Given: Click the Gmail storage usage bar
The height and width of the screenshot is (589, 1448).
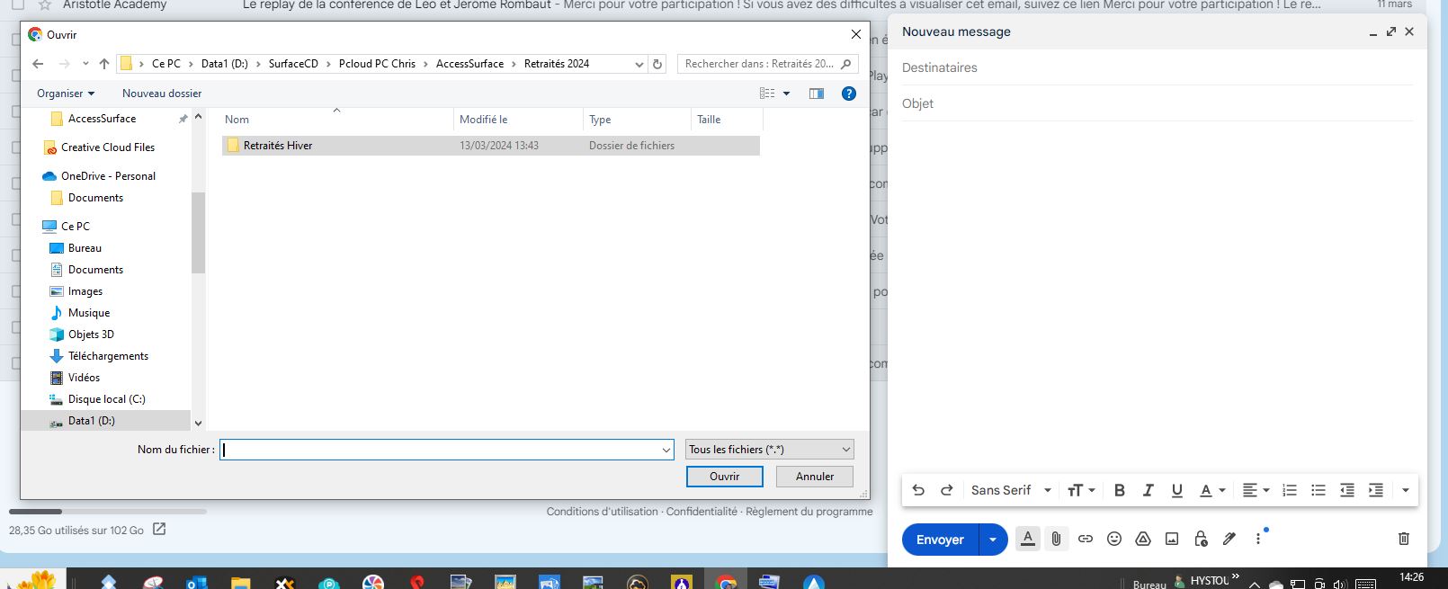Looking at the screenshot, I should click(108, 512).
